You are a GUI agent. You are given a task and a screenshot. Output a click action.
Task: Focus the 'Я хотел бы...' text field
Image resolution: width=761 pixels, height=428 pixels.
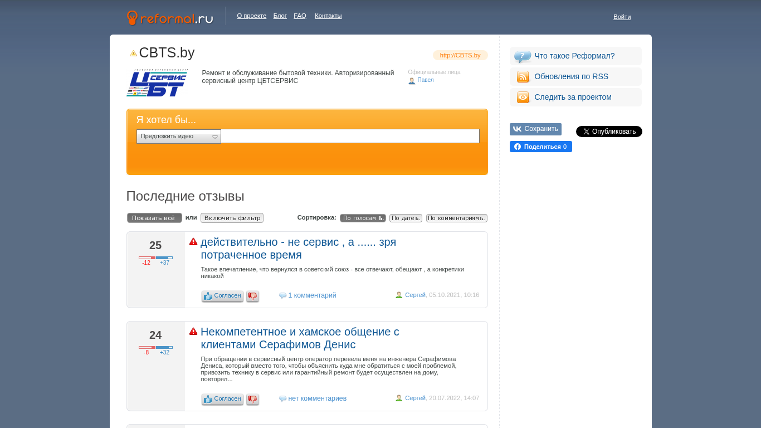350,136
